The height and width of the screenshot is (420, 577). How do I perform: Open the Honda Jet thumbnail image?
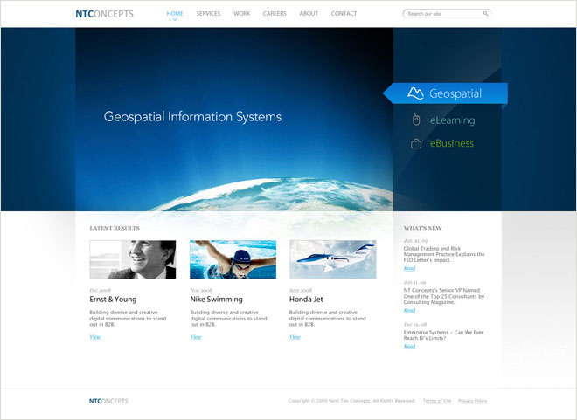332,259
